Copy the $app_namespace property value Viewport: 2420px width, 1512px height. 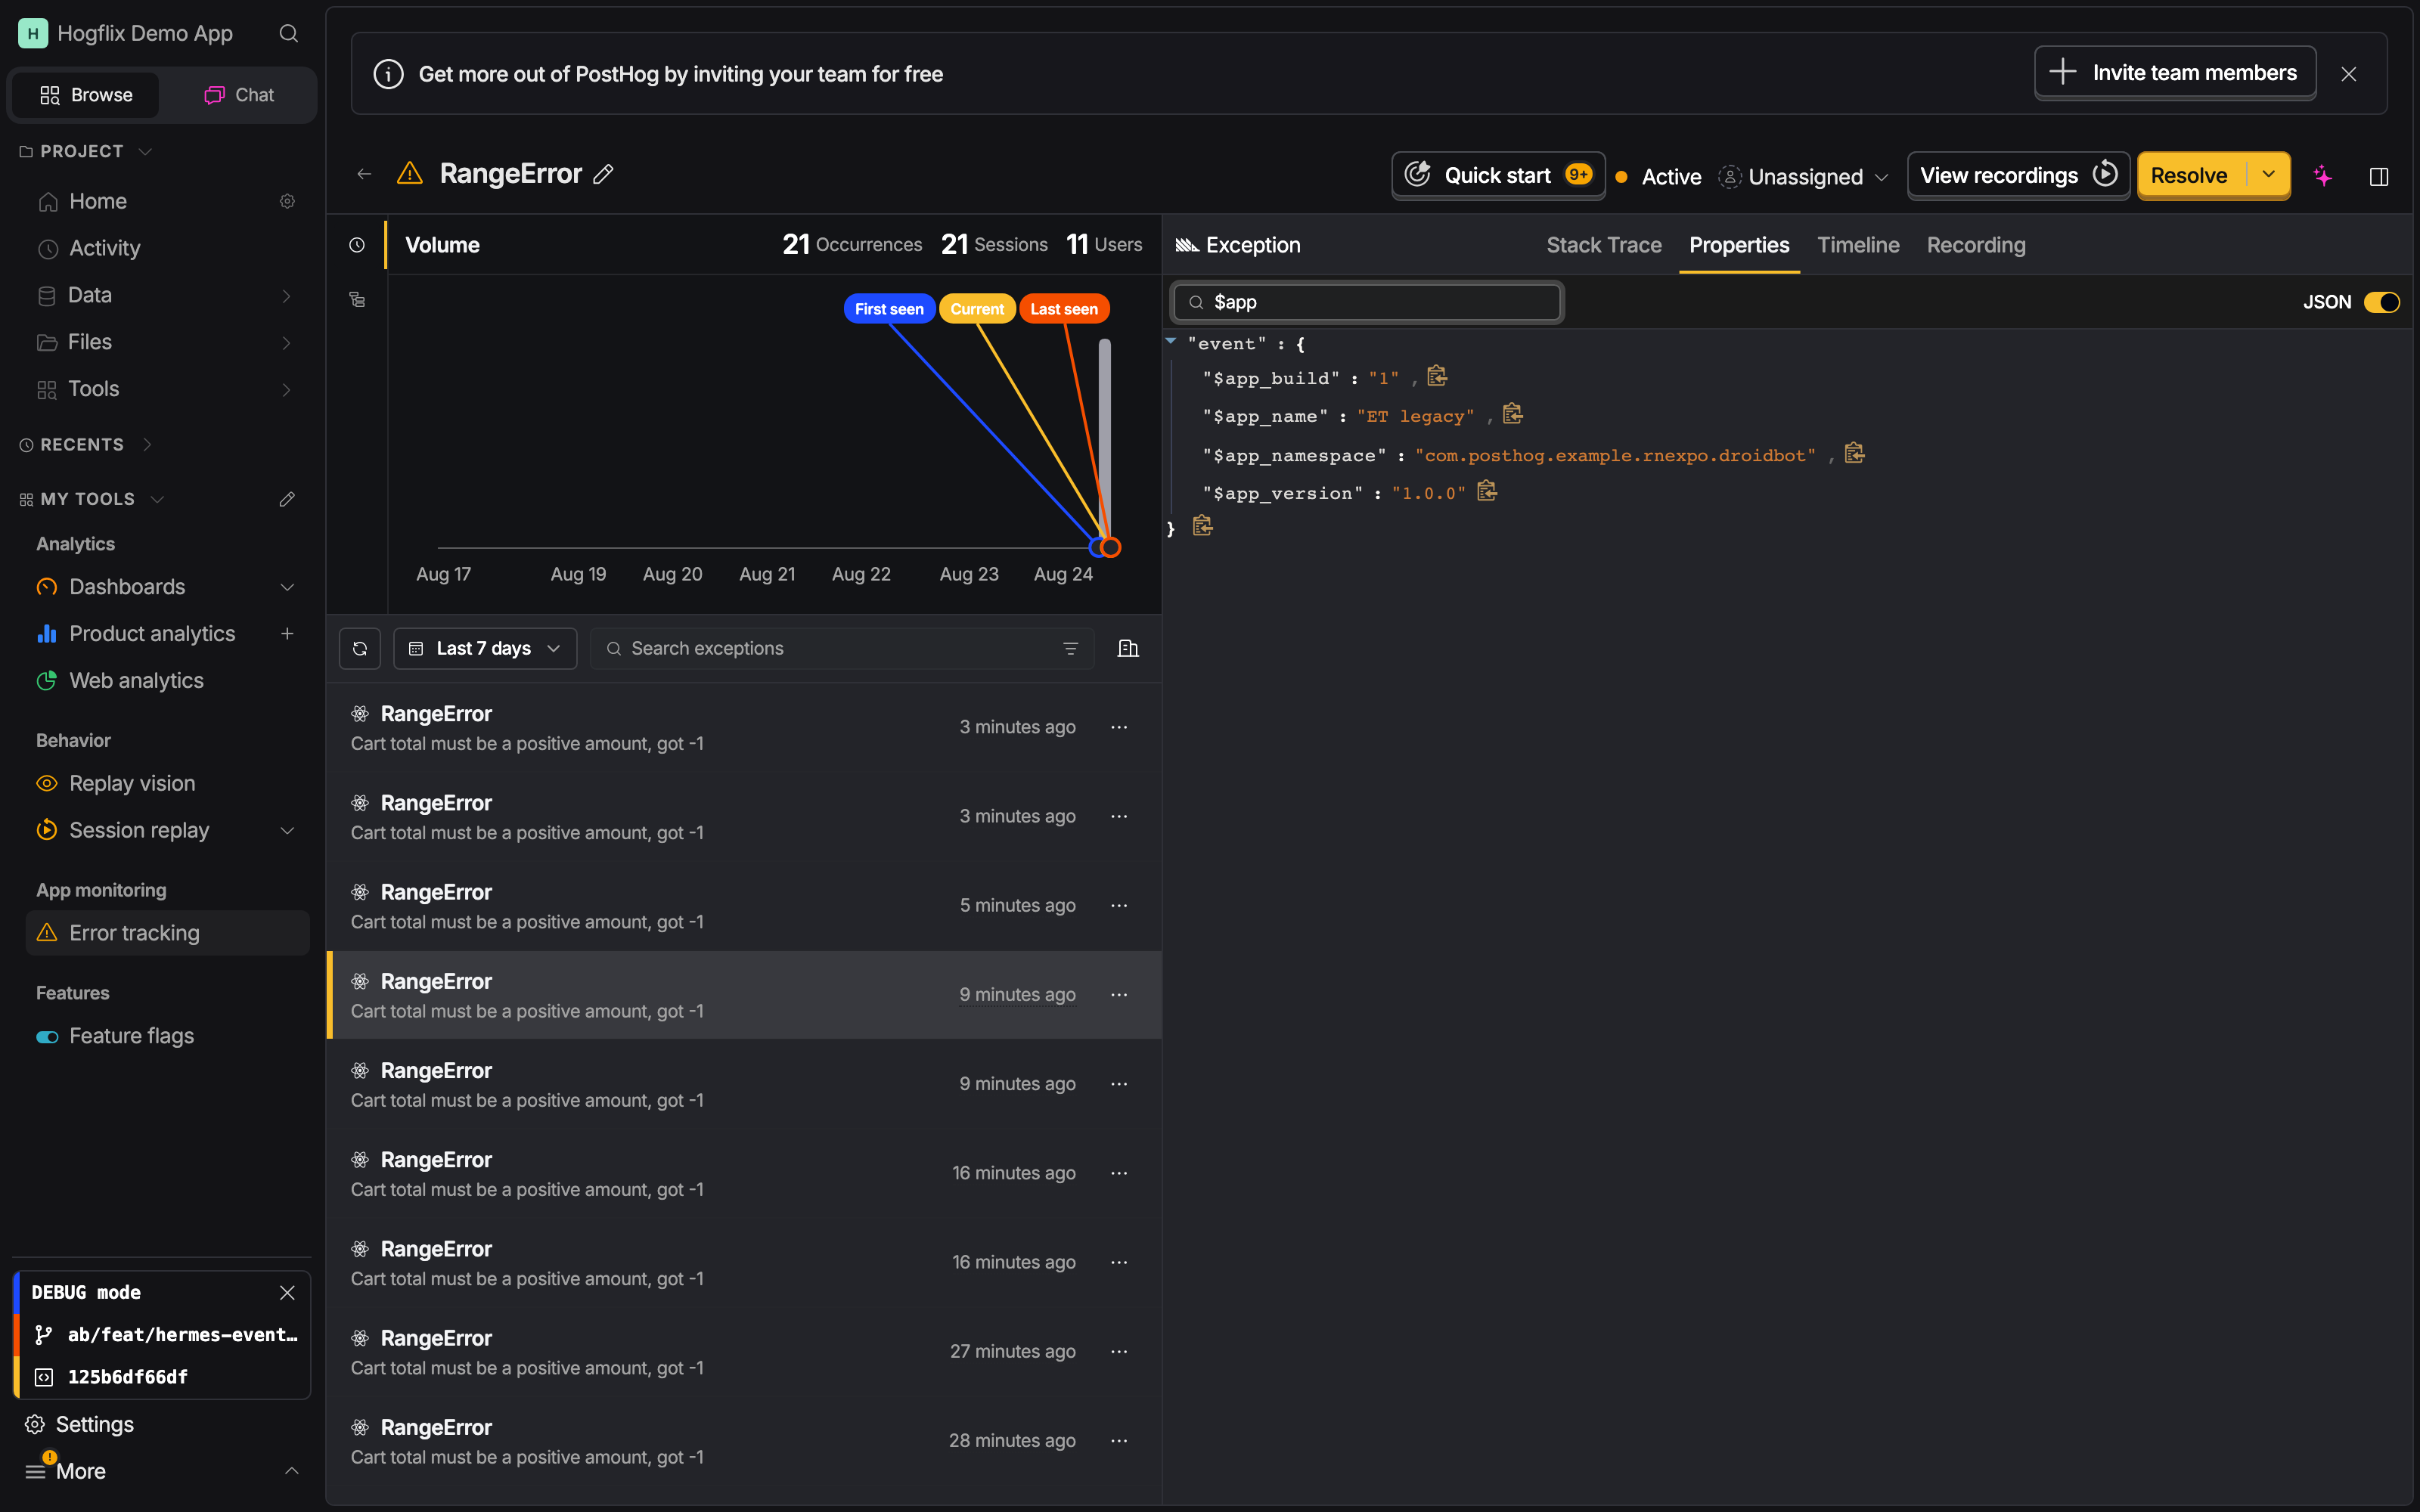[x=1855, y=453]
